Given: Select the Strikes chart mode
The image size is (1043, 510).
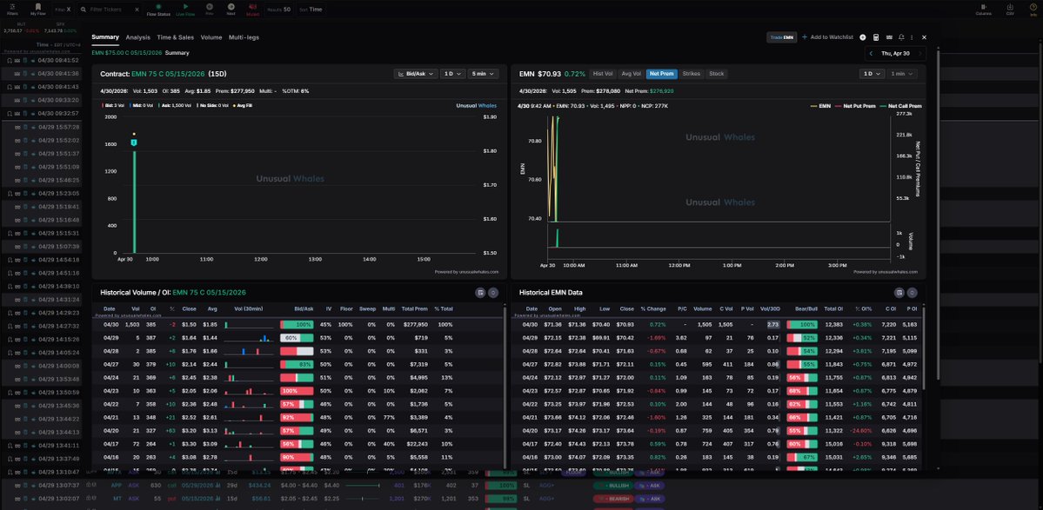Looking at the screenshot, I should 691,74.
